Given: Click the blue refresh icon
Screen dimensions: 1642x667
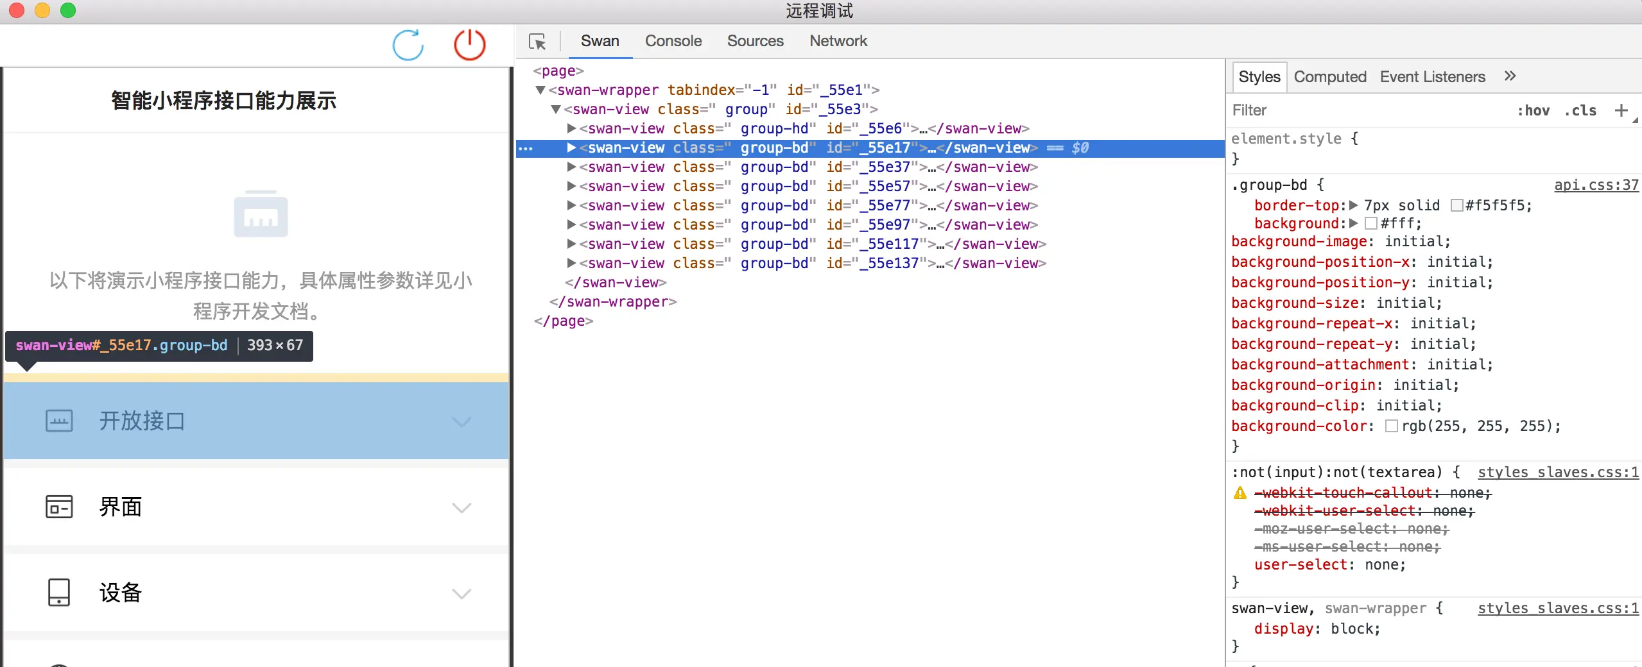Looking at the screenshot, I should (408, 45).
